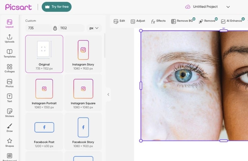Select the Collages sidebar icon

click(x=9, y=68)
